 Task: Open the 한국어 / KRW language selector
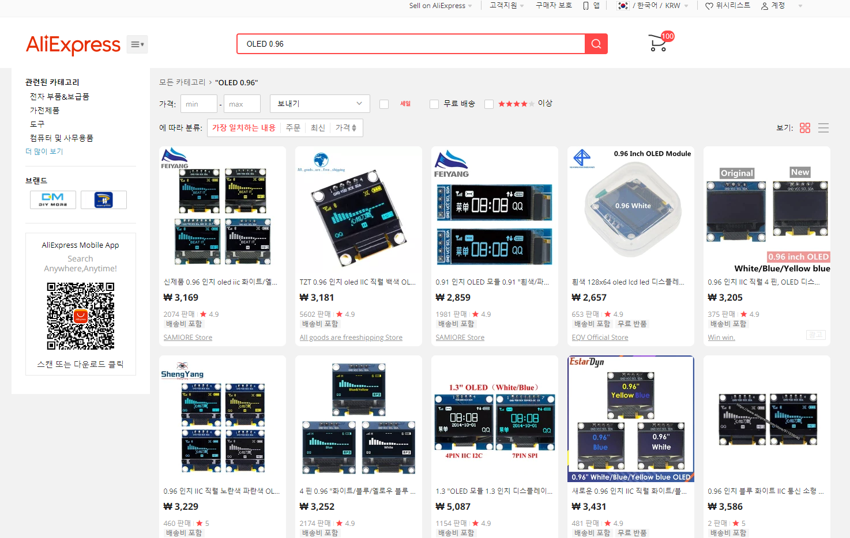(654, 6)
